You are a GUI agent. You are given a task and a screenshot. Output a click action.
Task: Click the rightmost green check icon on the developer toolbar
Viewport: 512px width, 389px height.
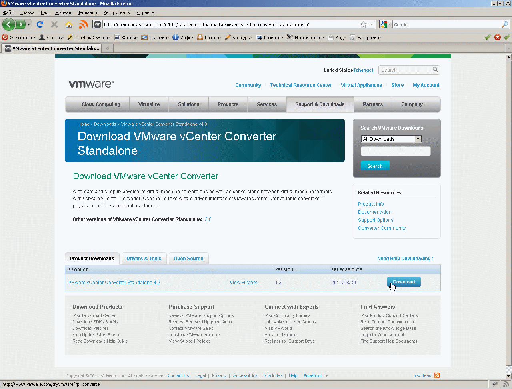pyautogui.click(x=507, y=37)
